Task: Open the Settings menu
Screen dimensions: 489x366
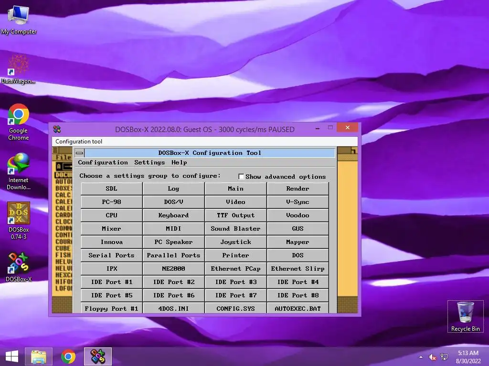Action: click(x=149, y=162)
